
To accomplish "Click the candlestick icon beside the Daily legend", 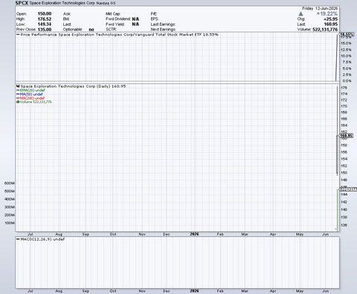I will click(18, 86).
